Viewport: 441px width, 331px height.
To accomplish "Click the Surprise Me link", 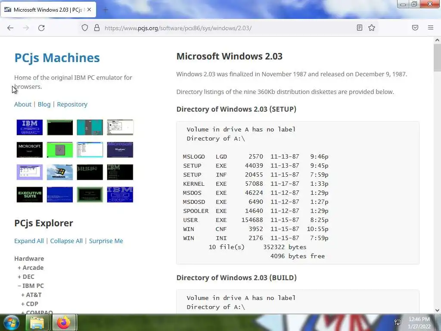I will click(x=106, y=241).
